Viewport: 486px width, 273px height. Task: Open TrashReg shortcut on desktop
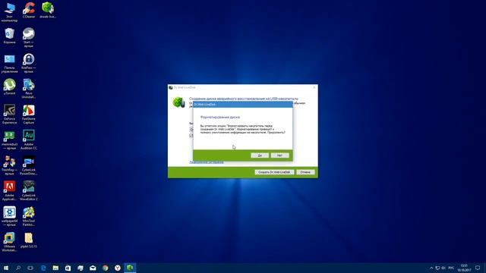[x=10, y=165]
